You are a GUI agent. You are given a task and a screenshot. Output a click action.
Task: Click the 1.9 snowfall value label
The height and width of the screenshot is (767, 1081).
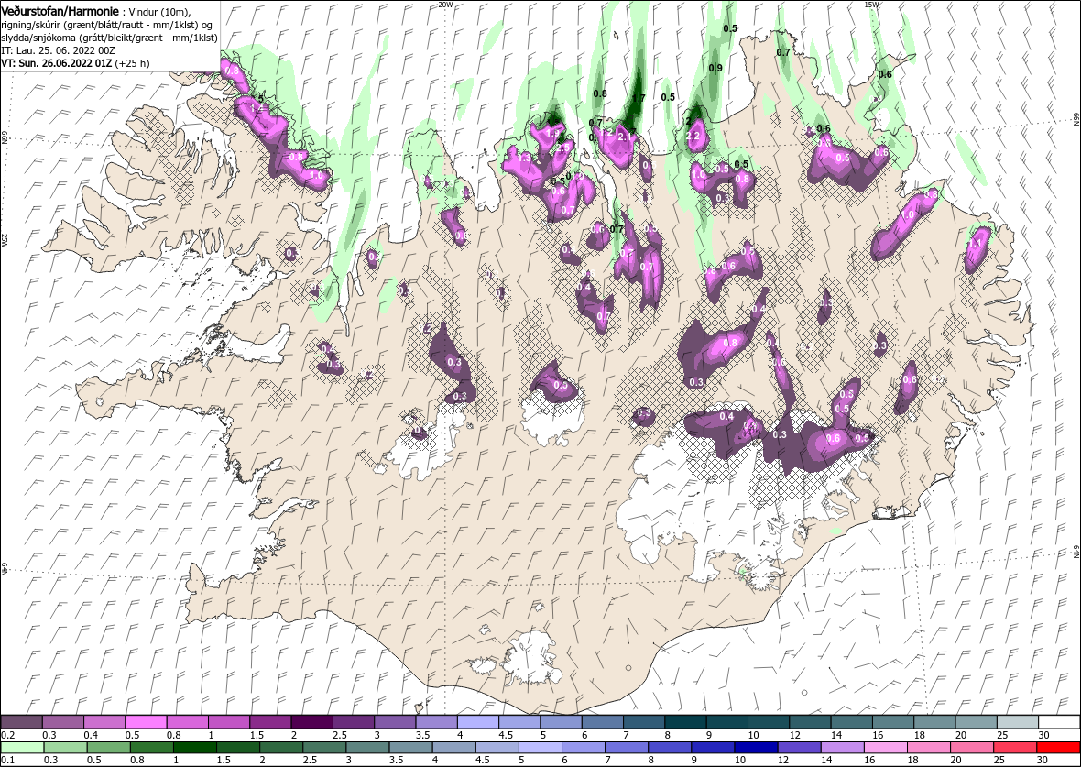[x=552, y=133]
